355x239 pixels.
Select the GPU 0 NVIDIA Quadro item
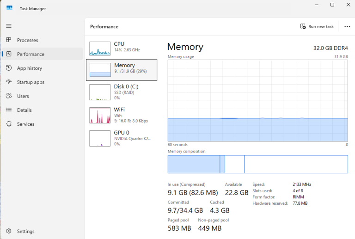pos(122,138)
